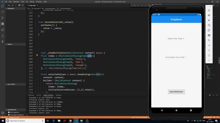Open the File menu
Screen dimensions: 220x123
[x=6, y=2]
